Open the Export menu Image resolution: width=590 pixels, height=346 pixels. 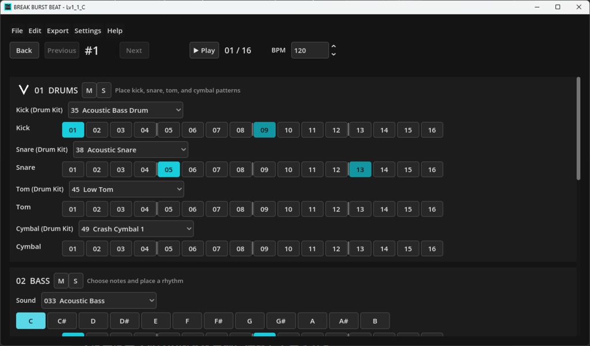coord(58,31)
